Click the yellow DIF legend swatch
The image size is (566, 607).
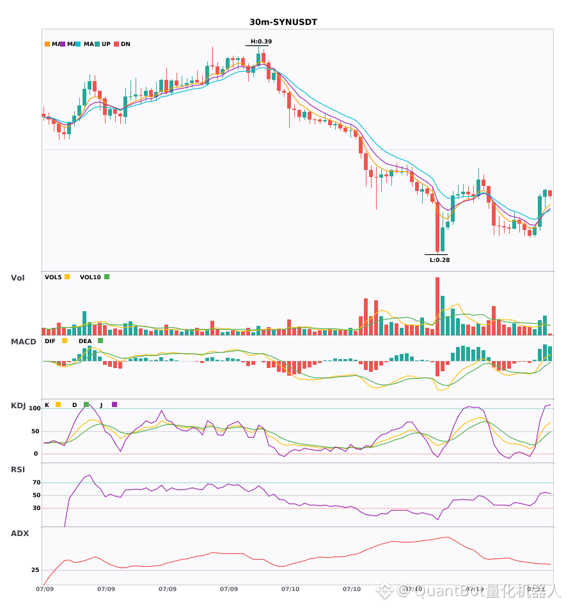(x=65, y=341)
